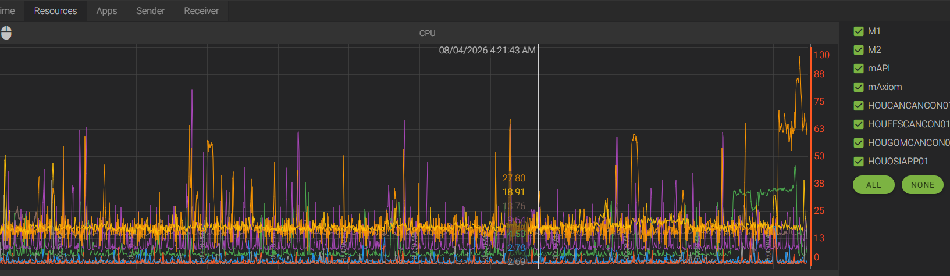Uncheck the M2 series checkbox
950x276 pixels.
coord(858,50)
